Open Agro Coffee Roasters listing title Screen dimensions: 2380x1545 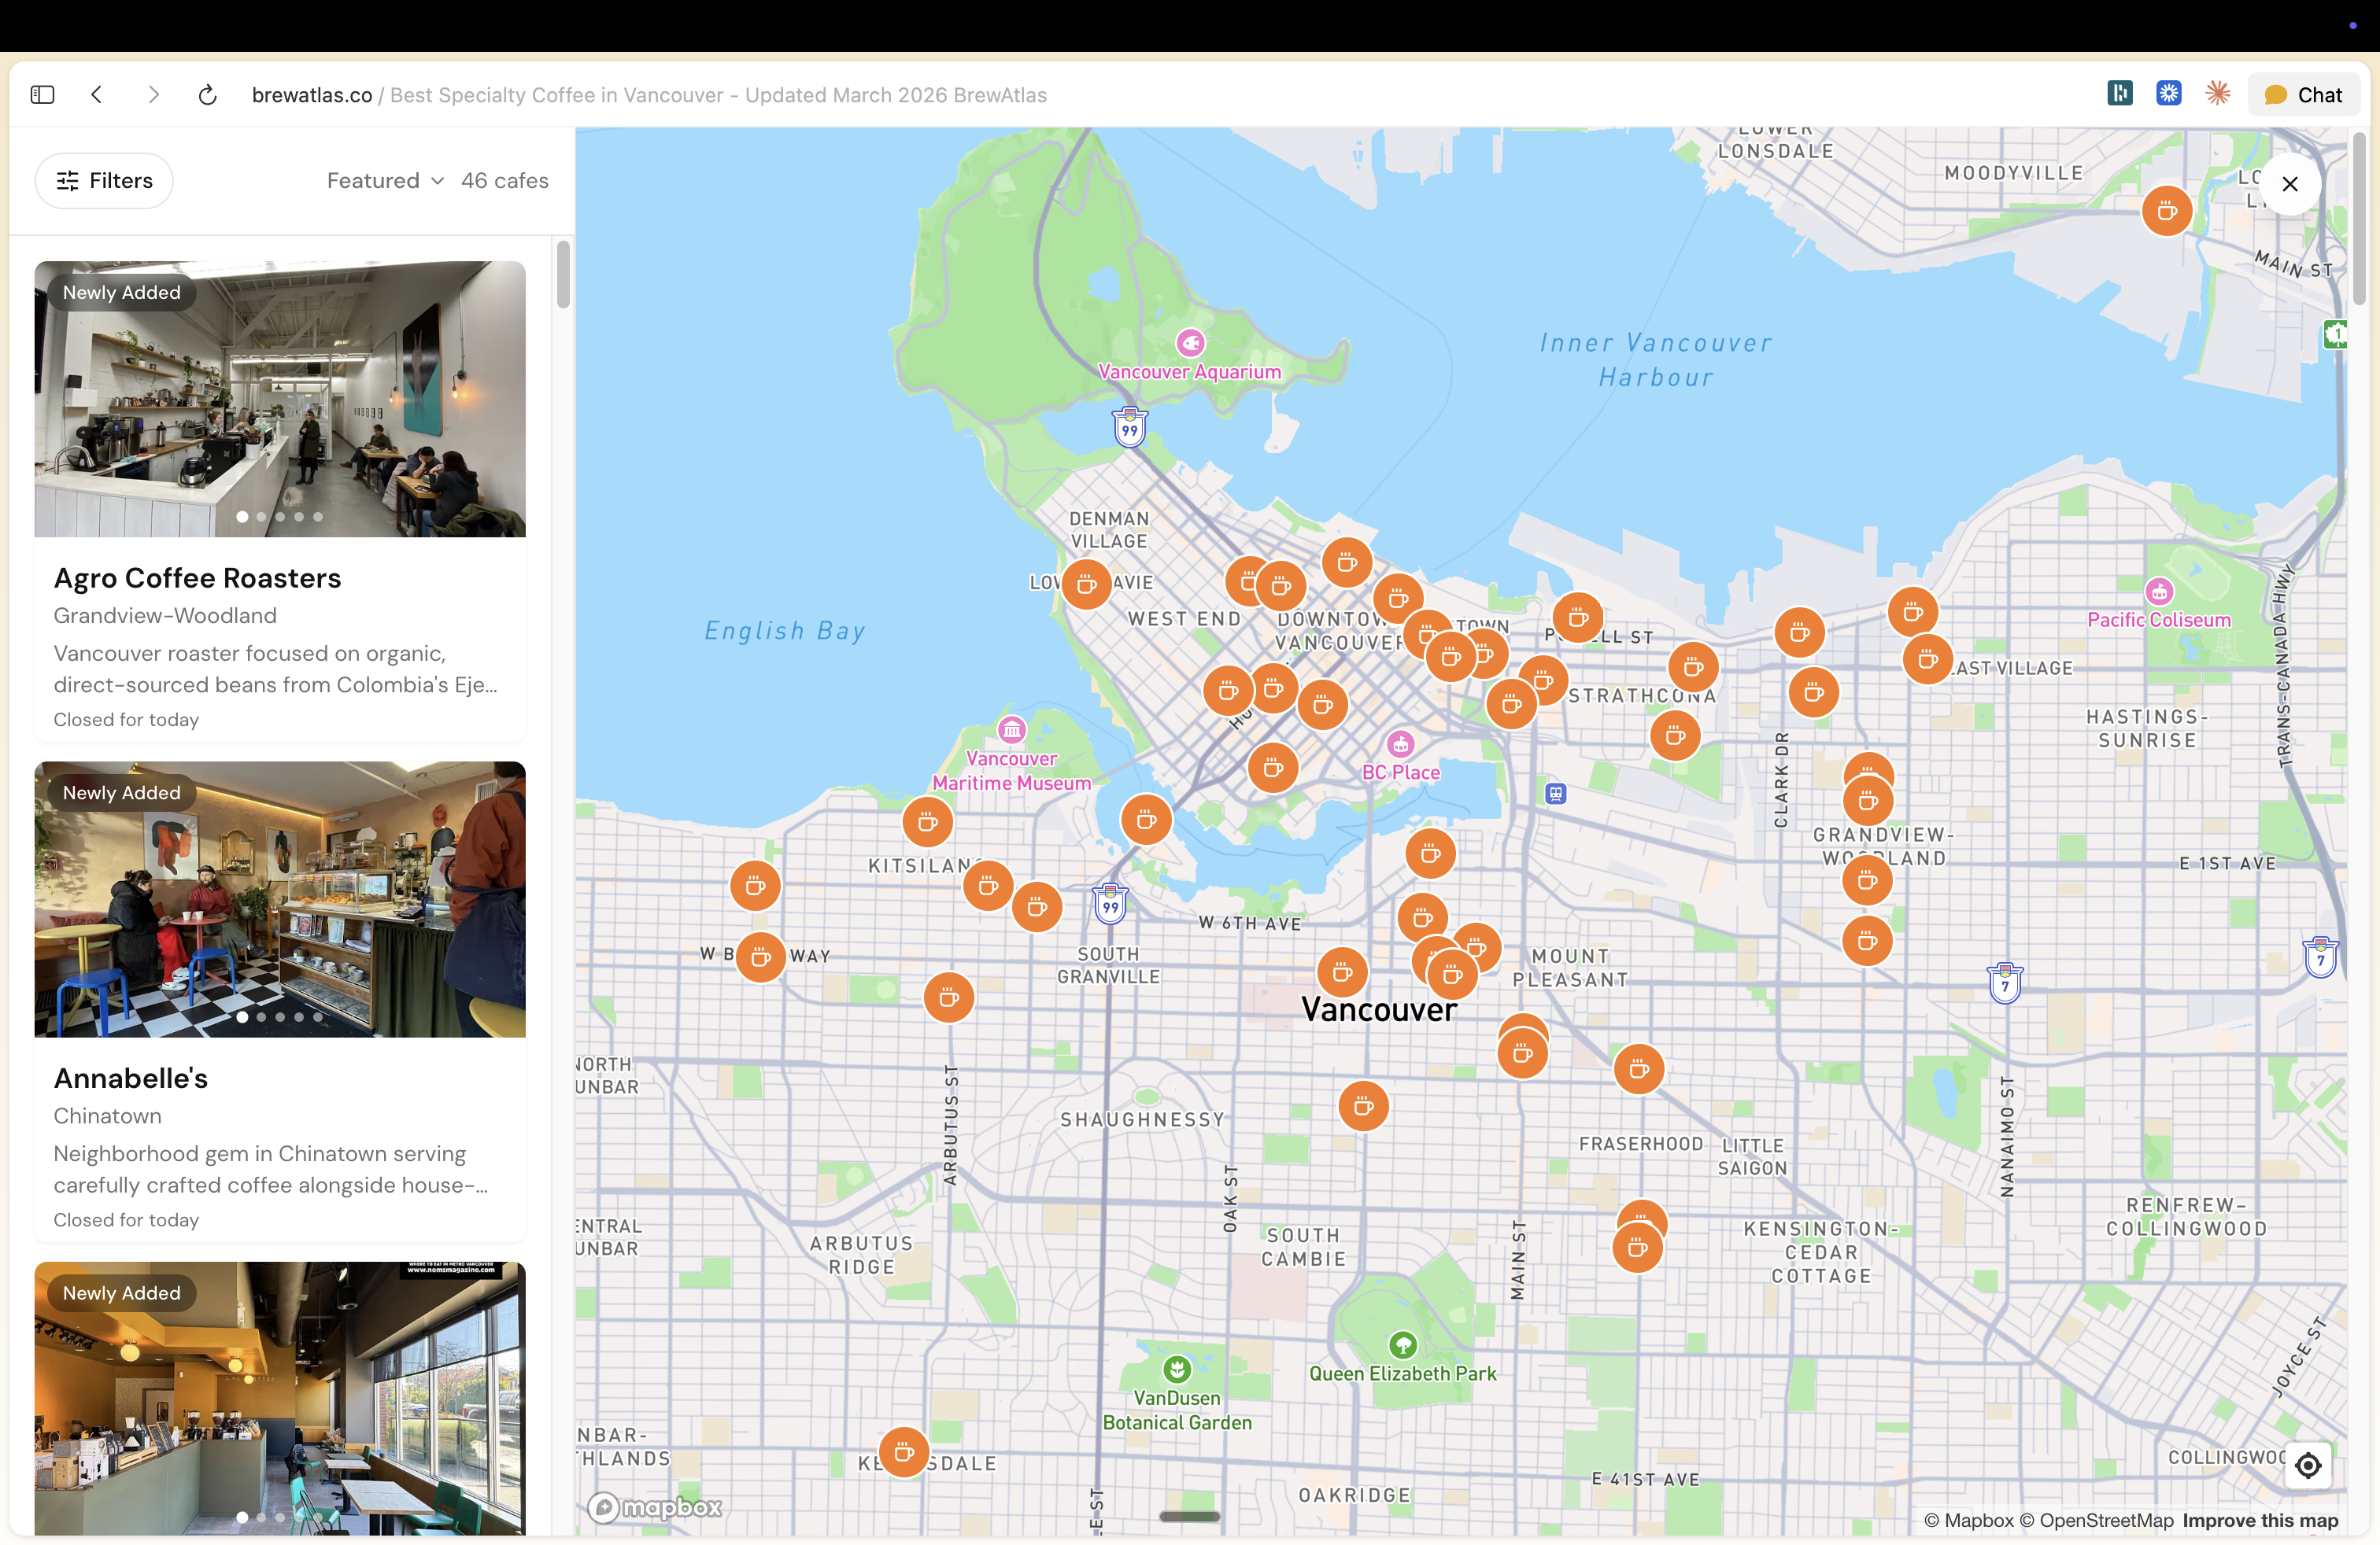point(197,577)
